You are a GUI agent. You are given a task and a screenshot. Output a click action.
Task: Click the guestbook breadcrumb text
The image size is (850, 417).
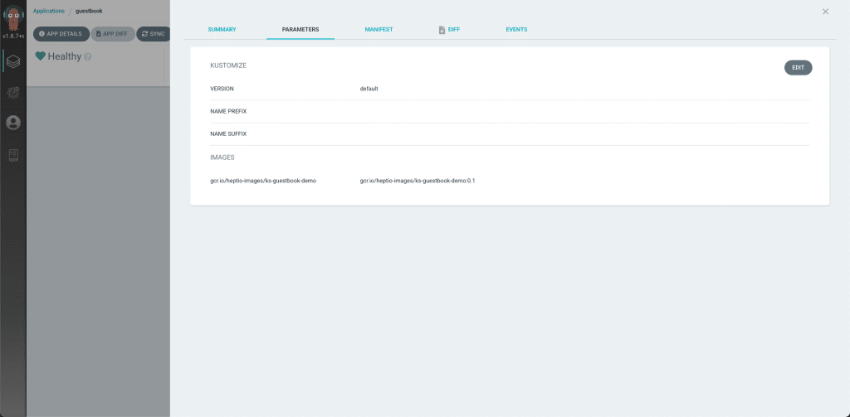pyautogui.click(x=89, y=11)
